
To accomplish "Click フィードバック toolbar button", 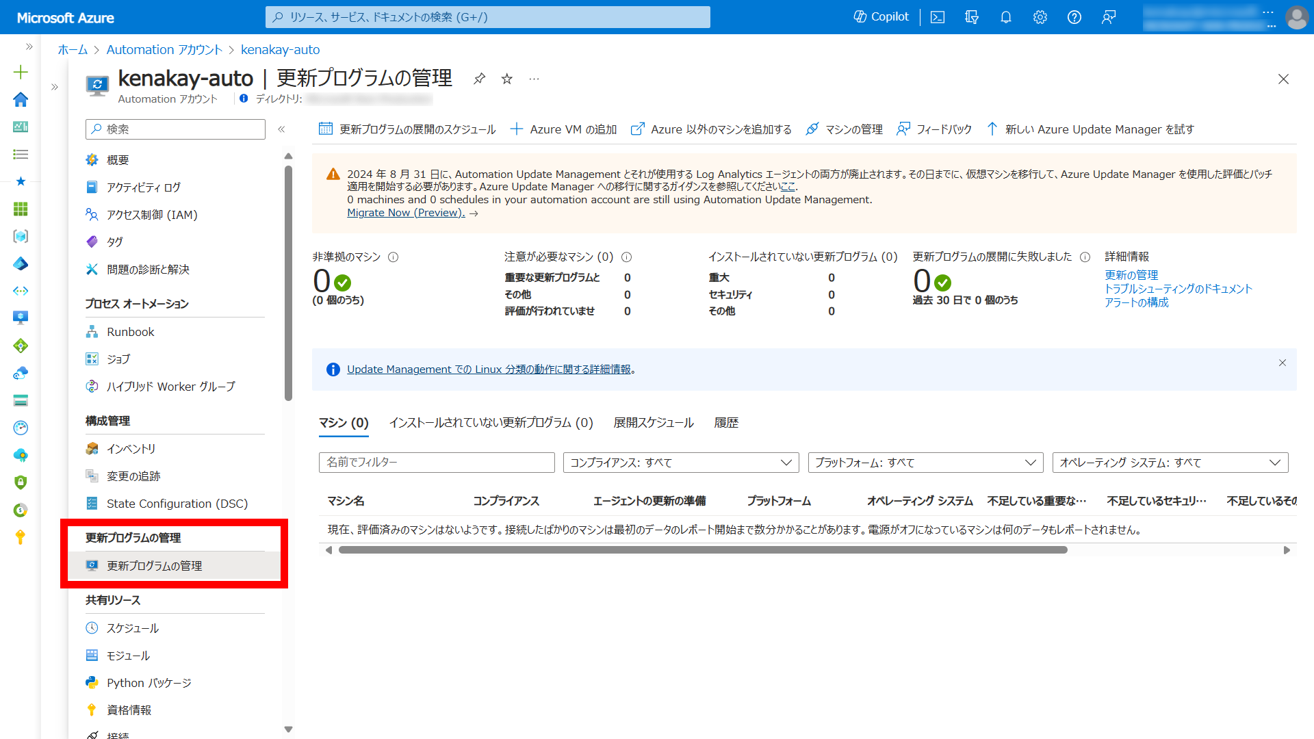I will (x=934, y=129).
